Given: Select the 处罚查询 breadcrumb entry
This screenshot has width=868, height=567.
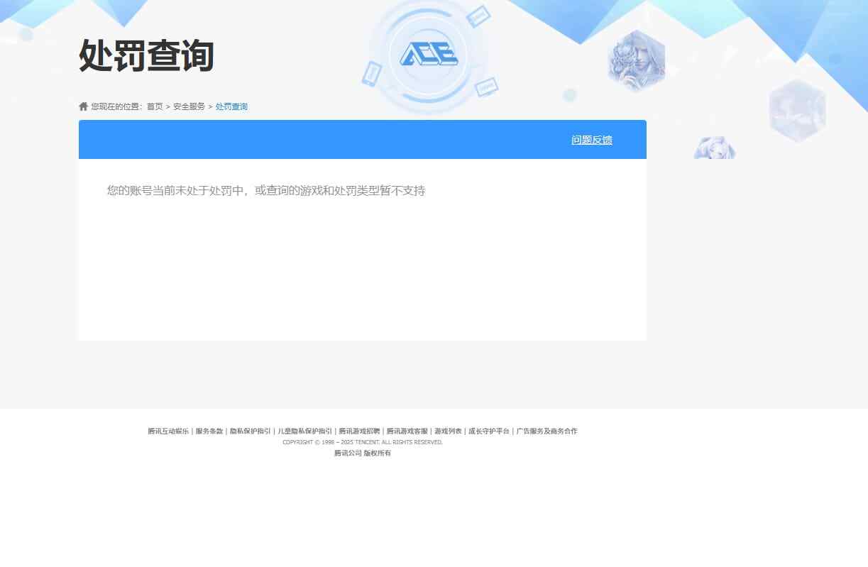Looking at the screenshot, I should pos(231,106).
